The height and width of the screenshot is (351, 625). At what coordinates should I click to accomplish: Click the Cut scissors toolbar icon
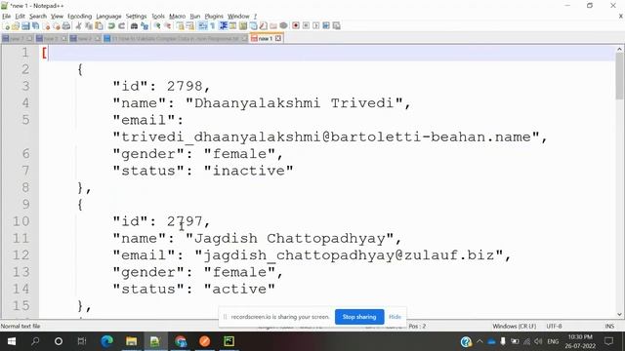point(78,26)
